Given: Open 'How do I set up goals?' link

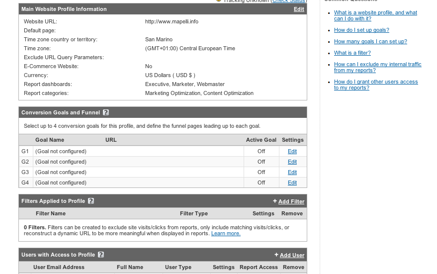Looking at the screenshot, I should point(361,30).
